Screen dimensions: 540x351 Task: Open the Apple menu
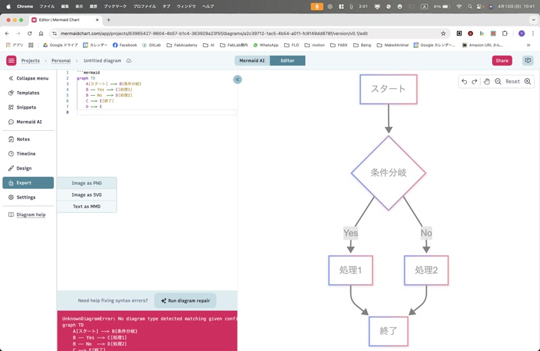(x=9, y=6)
